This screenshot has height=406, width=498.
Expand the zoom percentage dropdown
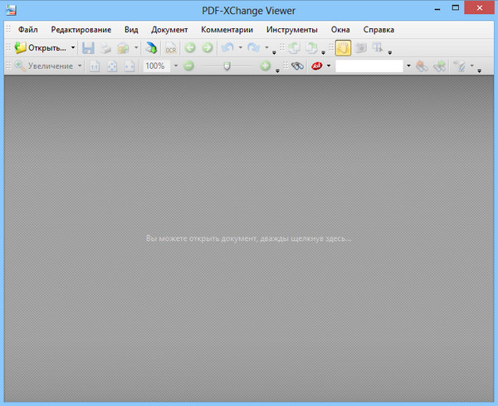(x=176, y=66)
